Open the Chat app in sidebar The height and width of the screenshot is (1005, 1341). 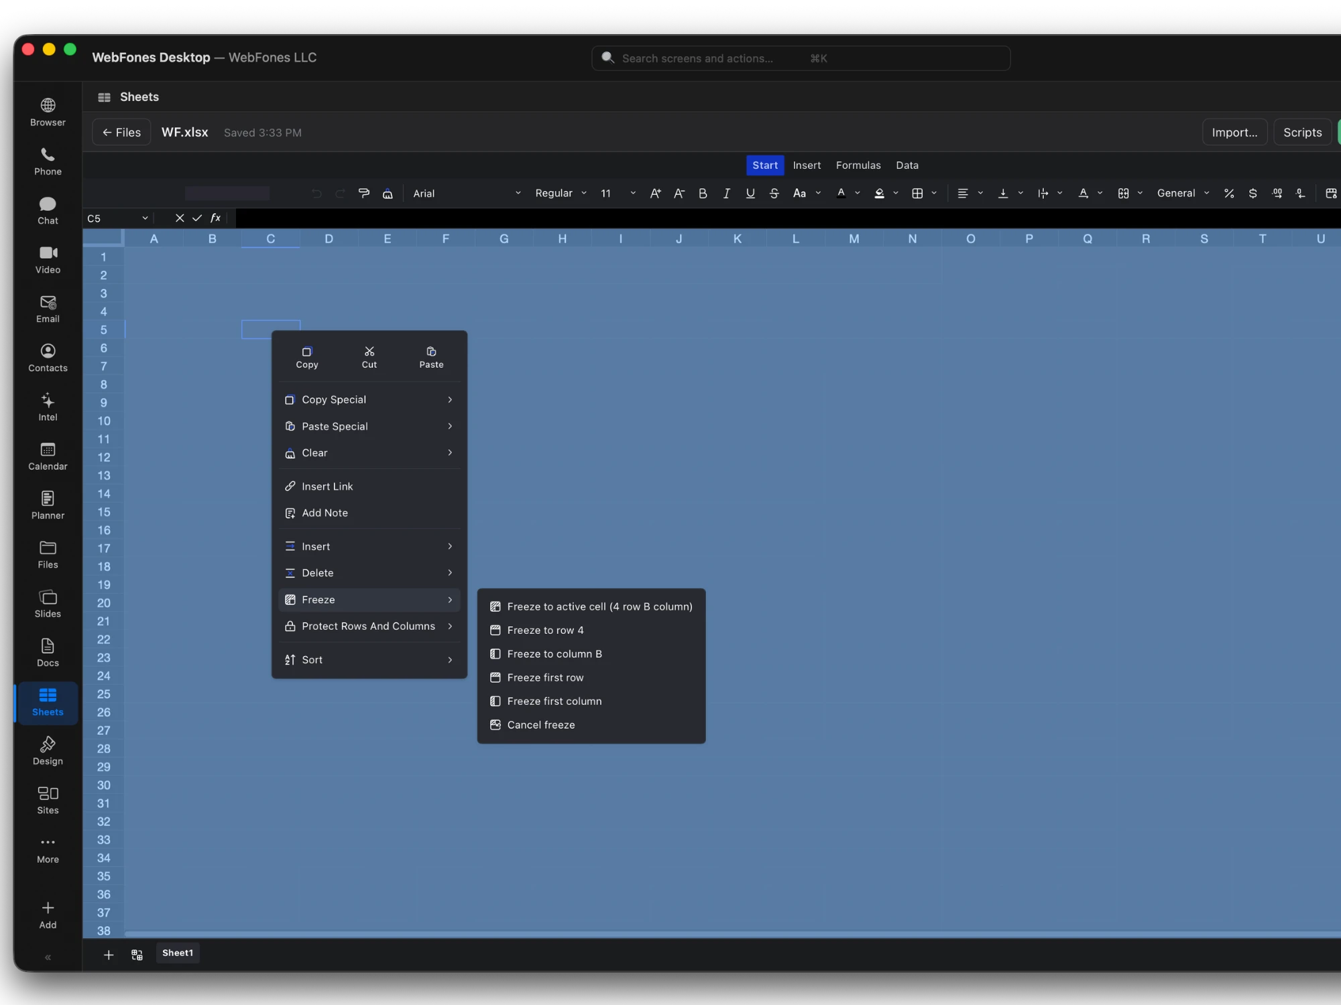click(x=48, y=210)
